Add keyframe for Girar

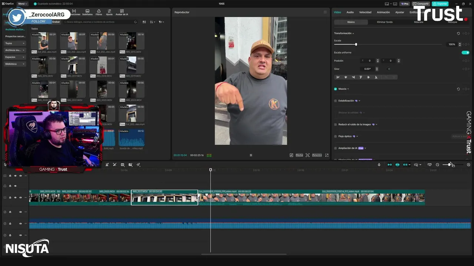click(x=466, y=69)
